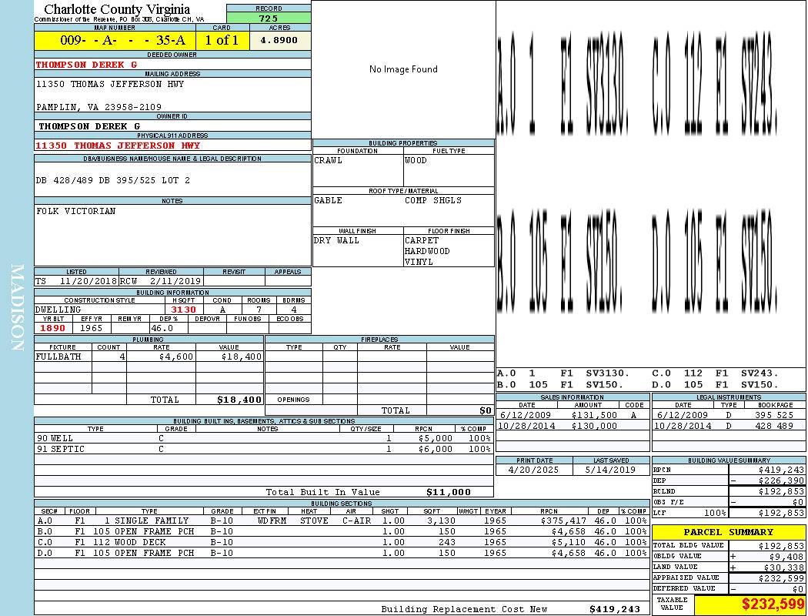
Task: Click the RCLND value $192,853
Action: pos(781,491)
